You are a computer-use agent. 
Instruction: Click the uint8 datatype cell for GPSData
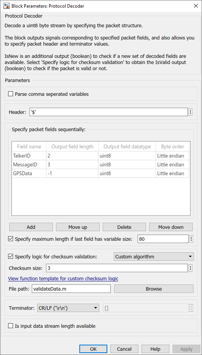click(127, 173)
